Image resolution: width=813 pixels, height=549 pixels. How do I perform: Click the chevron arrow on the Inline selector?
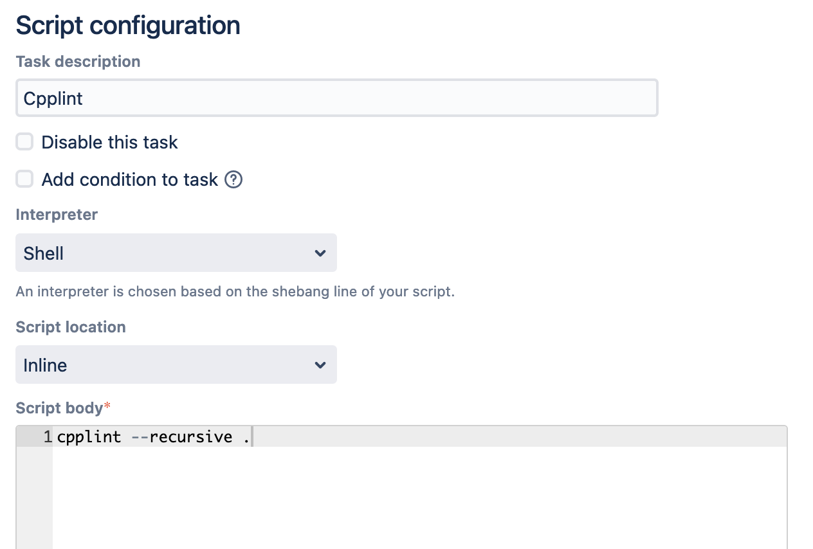[x=320, y=365]
